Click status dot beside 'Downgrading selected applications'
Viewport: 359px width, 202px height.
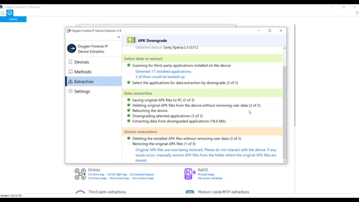(129, 116)
